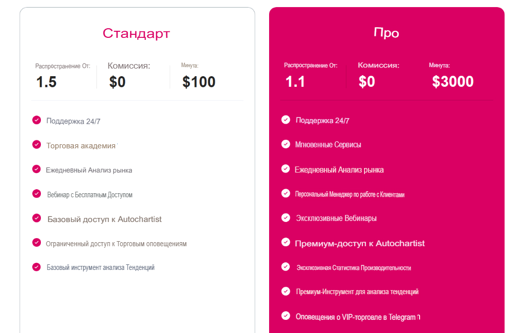This screenshot has height=333, width=517.
Task: Click Ограниченный доступ к Торговым оповещениям text
Action: (x=116, y=244)
